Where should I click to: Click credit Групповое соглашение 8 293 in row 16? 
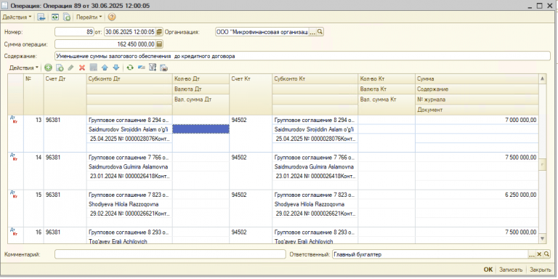(x=315, y=232)
